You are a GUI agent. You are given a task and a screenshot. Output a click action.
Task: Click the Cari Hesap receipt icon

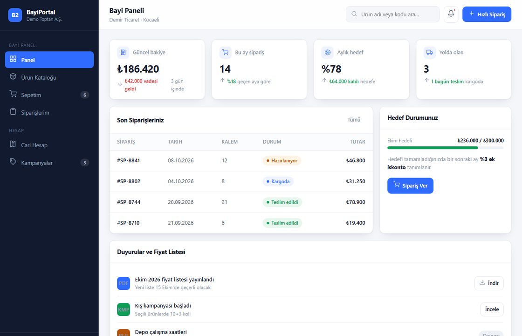pyautogui.click(x=13, y=144)
